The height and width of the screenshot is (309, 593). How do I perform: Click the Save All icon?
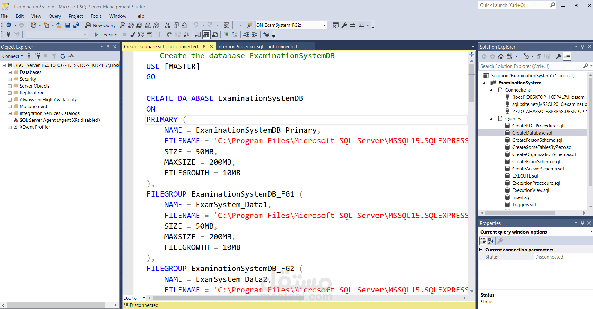pyautogui.click(x=76, y=25)
